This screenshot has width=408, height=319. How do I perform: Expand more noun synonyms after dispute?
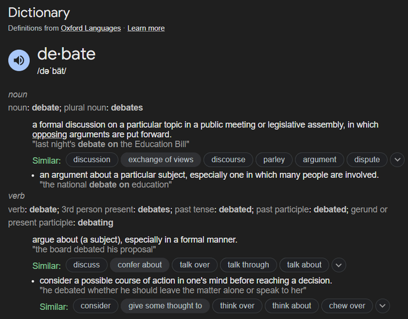(x=397, y=159)
